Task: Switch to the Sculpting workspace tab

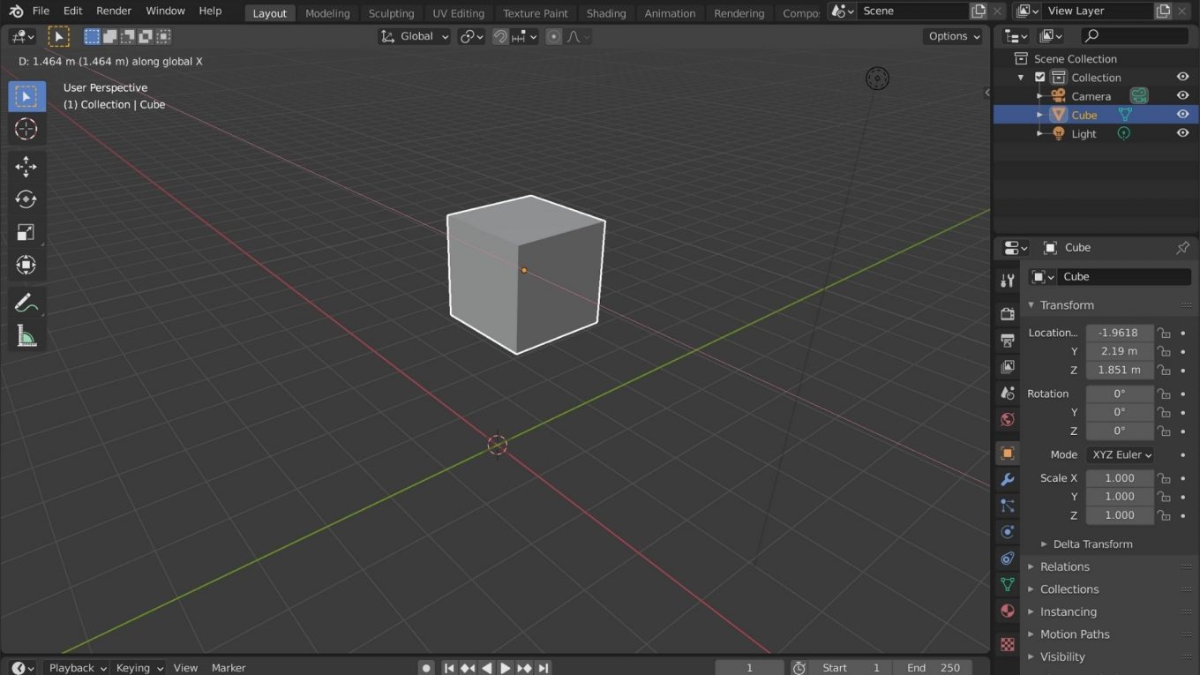Action: (x=391, y=13)
